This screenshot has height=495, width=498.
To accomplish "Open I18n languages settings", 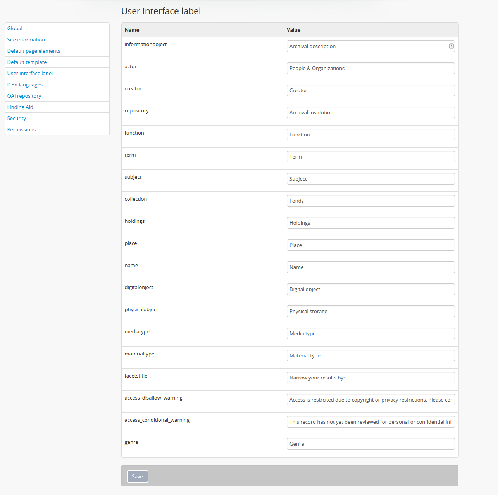I will [25, 85].
